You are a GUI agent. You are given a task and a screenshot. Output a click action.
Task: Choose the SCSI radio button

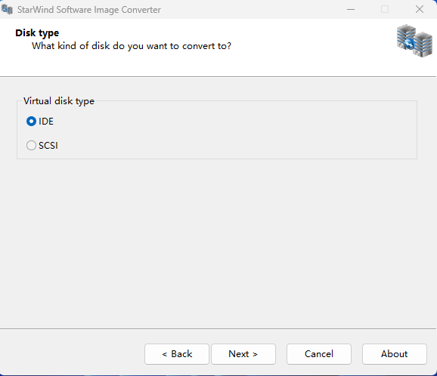(31, 145)
